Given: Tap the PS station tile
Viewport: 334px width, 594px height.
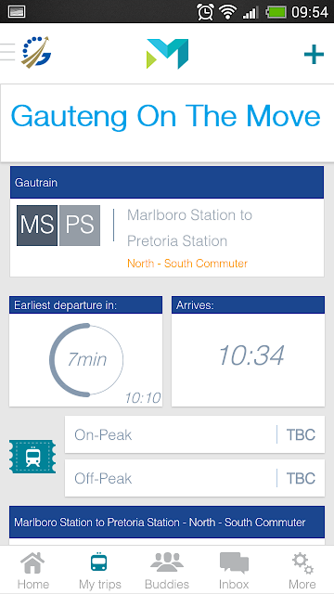Looking at the screenshot, I should [80, 226].
